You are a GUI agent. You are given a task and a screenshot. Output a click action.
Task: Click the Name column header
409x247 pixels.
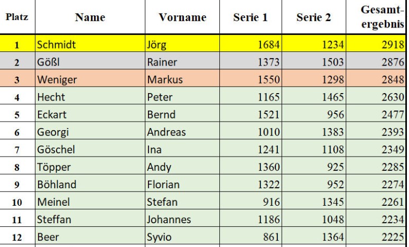coord(89,17)
